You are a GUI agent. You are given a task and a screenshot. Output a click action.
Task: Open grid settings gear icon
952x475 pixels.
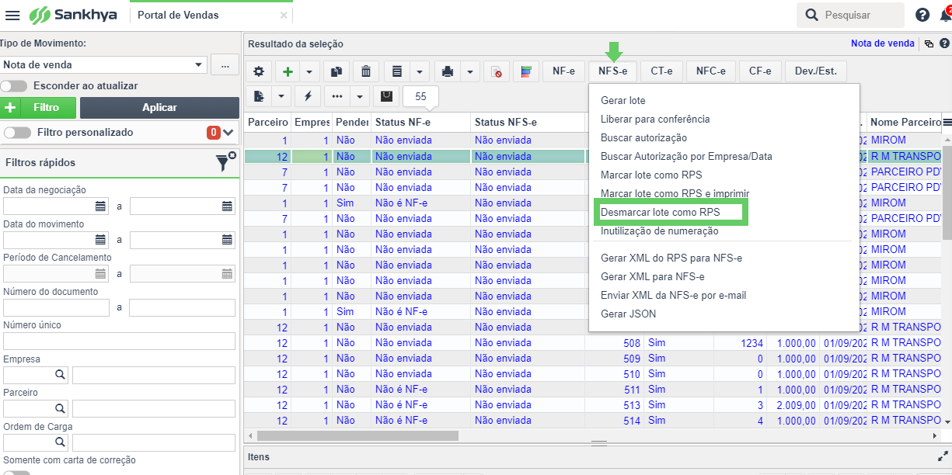tap(259, 71)
